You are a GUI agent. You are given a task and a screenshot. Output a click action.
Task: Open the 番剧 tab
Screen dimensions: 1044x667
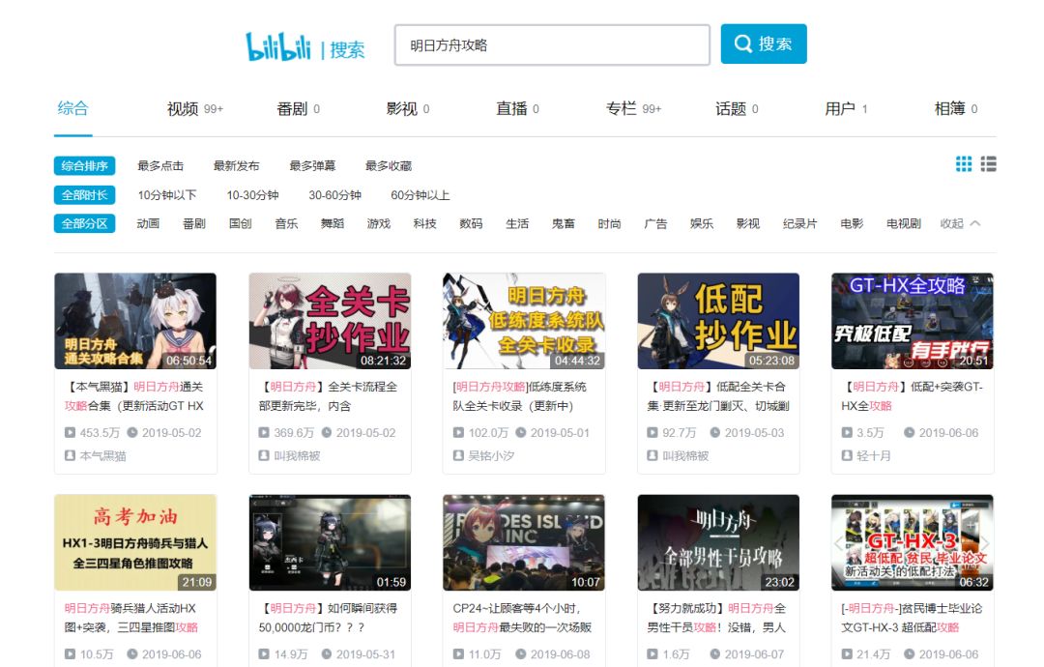point(298,108)
